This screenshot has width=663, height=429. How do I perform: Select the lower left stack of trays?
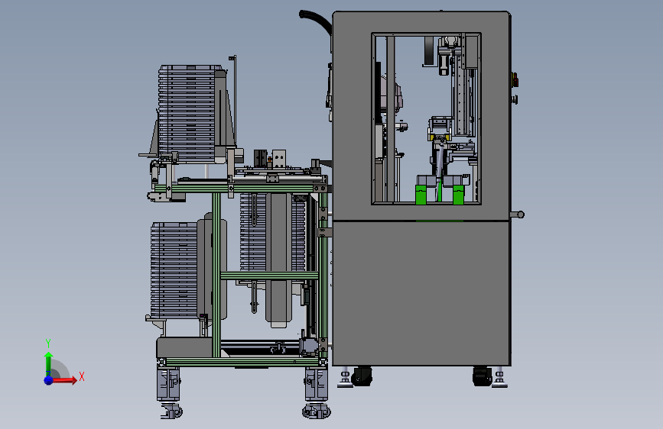[174, 270]
